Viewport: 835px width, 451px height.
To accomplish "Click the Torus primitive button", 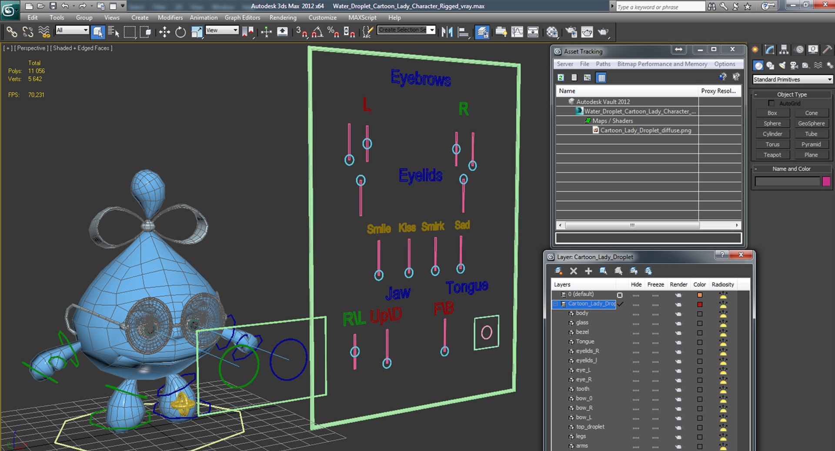I will (772, 144).
